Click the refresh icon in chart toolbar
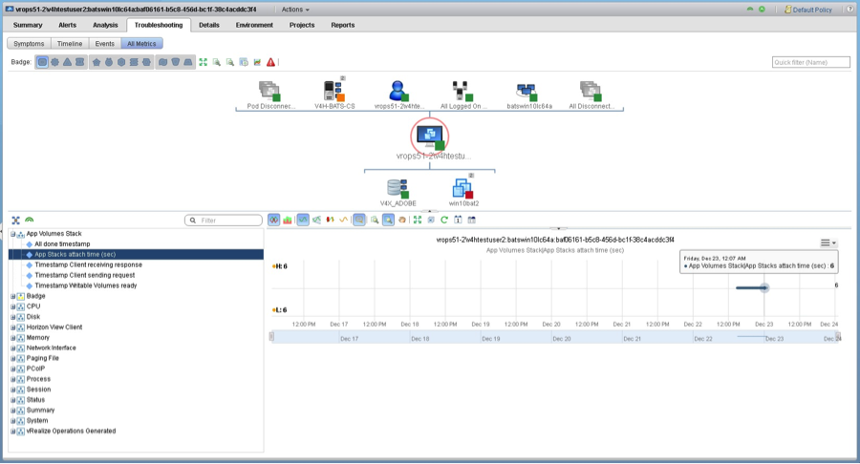Screen dimensions: 860x464 (x=444, y=220)
